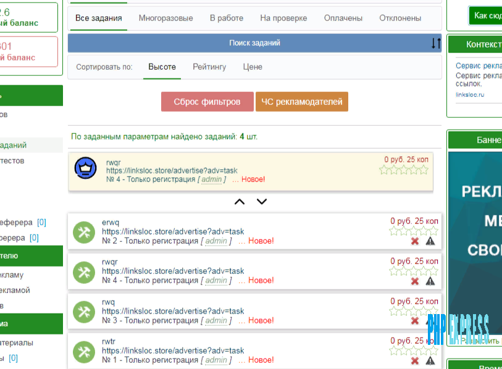Screen dimensions: 502x369
Task: Report task erwq with warning triangle icon
Action: 430,241
